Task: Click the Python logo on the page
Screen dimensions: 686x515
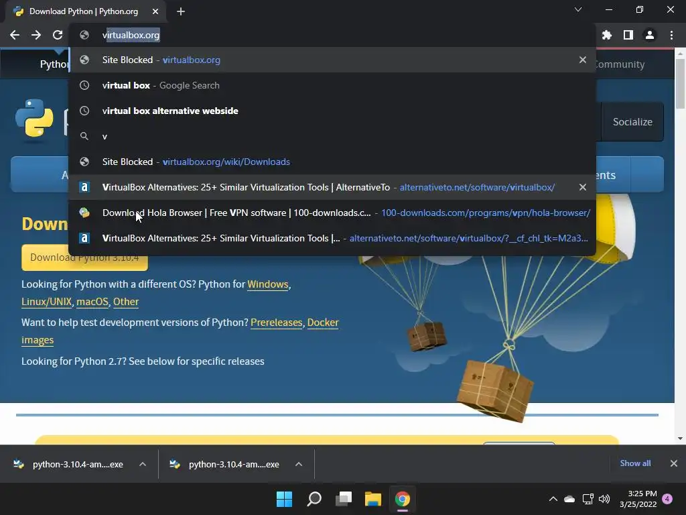Action: point(34,118)
